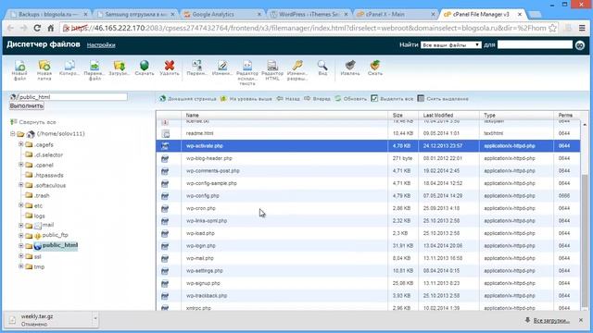Click the wp-settings.php PHP file icon
Screen dimensions: 593x333
pyautogui.click(x=165, y=271)
